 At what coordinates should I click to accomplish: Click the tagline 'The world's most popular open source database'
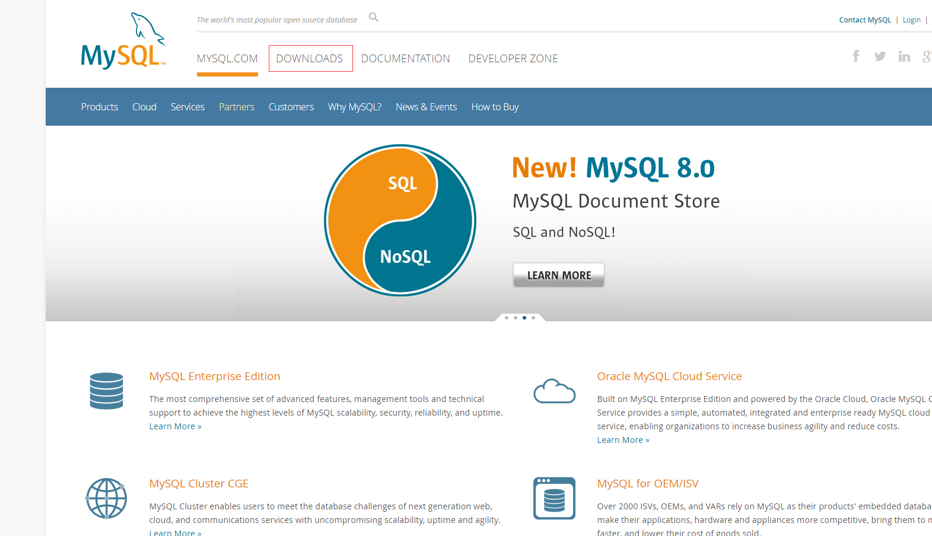[277, 20]
